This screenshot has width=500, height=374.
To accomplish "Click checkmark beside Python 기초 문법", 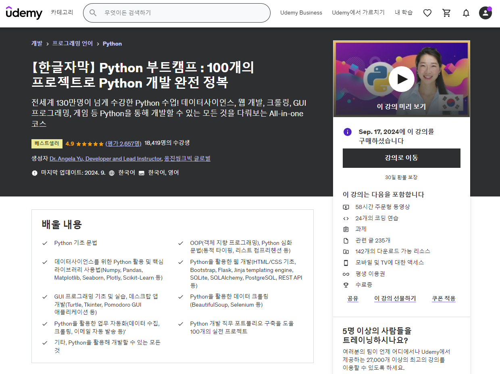I will tap(45, 243).
